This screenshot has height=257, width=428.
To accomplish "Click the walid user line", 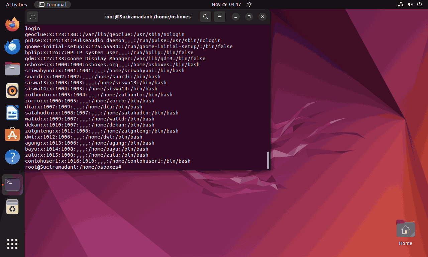I will (90, 119).
